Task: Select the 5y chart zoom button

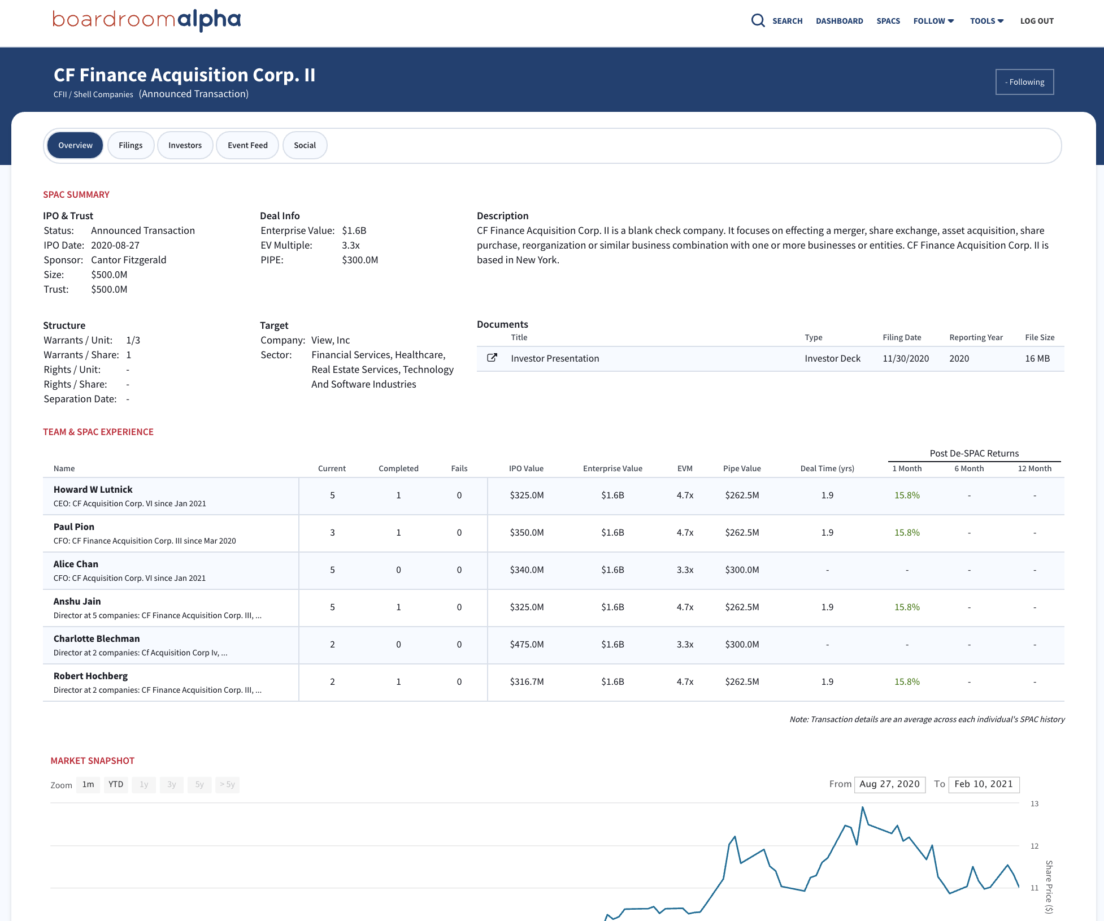Action: 199,784
